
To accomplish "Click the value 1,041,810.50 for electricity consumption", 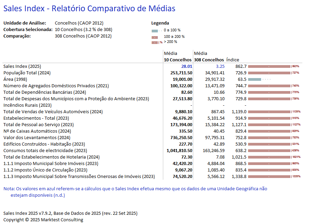I will pos(179,151).
